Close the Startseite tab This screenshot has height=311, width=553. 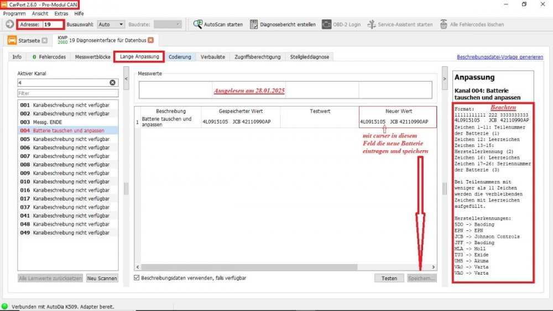click(x=44, y=40)
